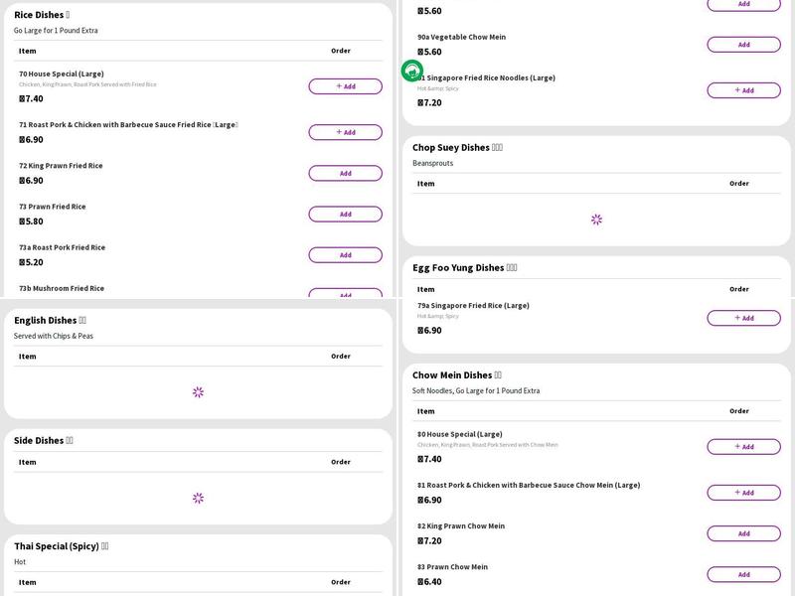This screenshot has height=596, width=795.
Task: Add Singapore Fried Rice Noodles (Large)
Action: click(x=743, y=90)
